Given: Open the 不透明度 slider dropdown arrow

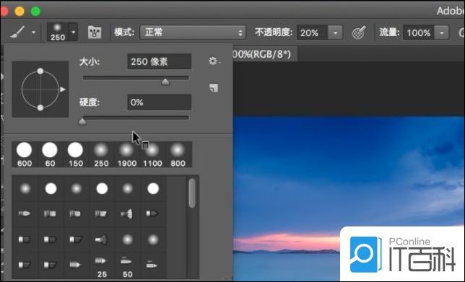Looking at the screenshot, I should [x=336, y=32].
